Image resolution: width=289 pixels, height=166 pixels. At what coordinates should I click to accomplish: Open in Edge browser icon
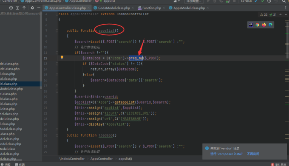270,25
